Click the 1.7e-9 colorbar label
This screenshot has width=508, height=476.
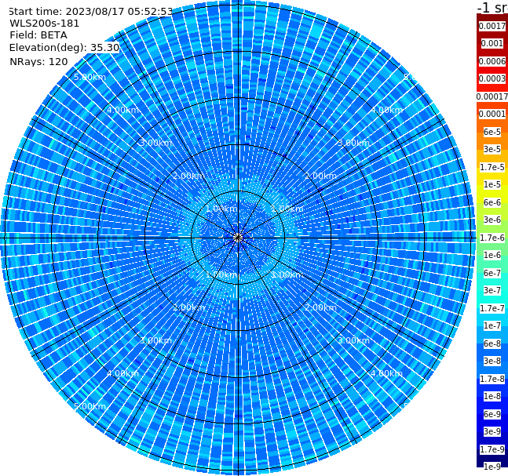[x=492, y=449]
